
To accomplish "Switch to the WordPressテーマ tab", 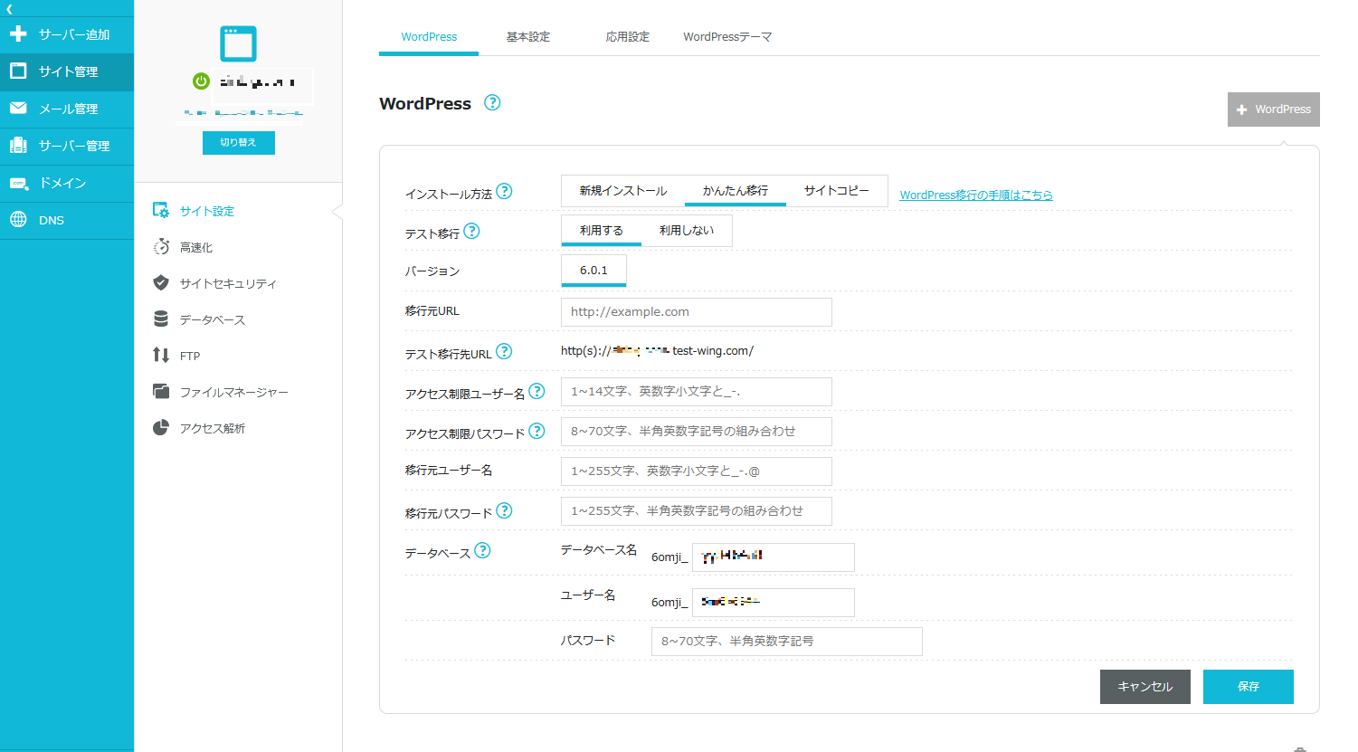I will [x=727, y=37].
